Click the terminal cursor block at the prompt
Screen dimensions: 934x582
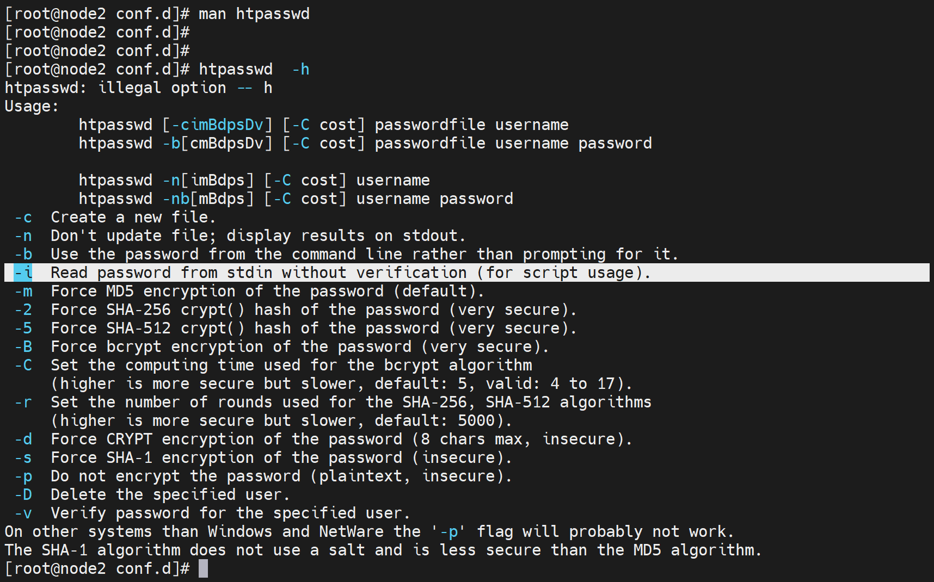[203, 568]
